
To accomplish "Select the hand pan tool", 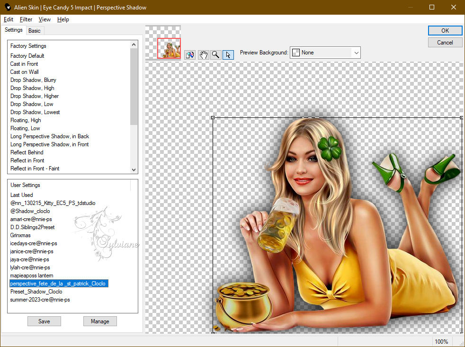I will (x=203, y=55).
